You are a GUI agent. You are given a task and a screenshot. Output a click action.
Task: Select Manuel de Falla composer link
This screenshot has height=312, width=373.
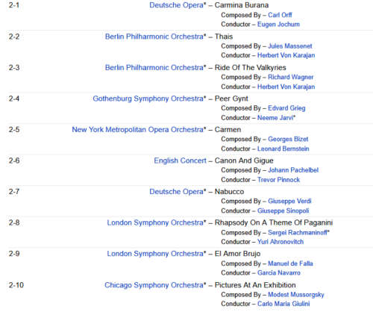[x=290, y=263]
